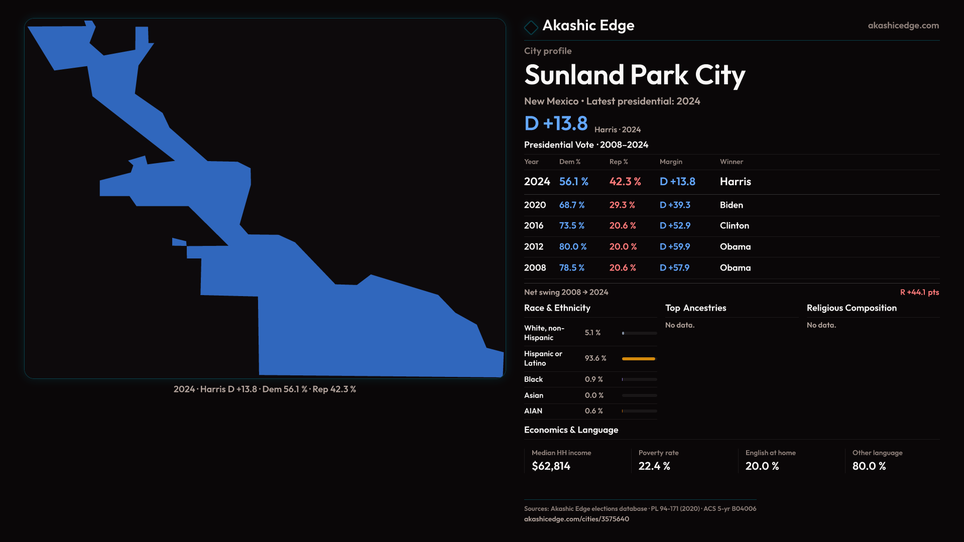Click the akashicedge.com/cities/3575640 URL
964x542 pixels.
[x=576, y=519]
